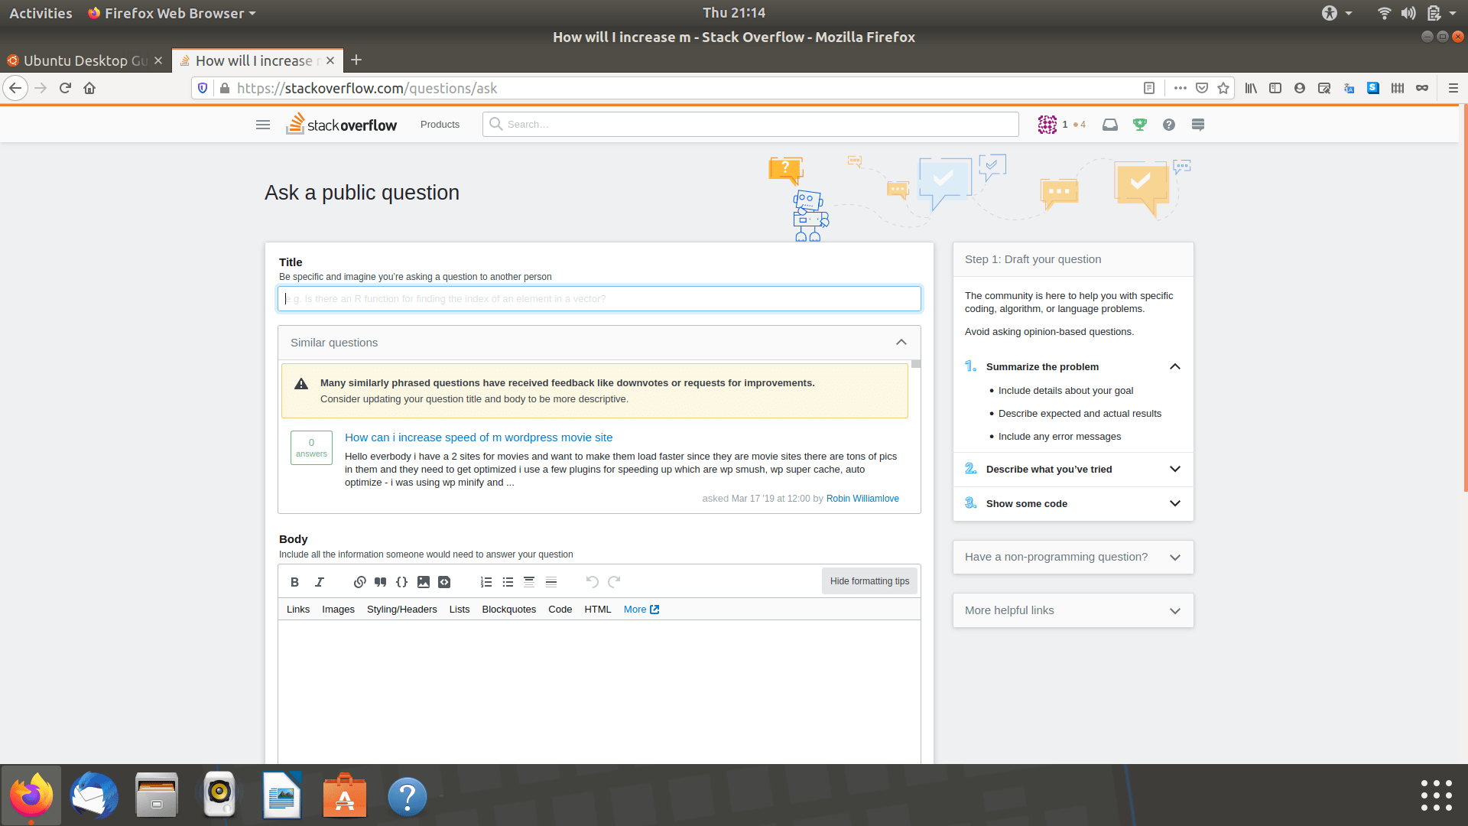Click the Hide formatting tips button
The image size is (1468, 826).
869,580
